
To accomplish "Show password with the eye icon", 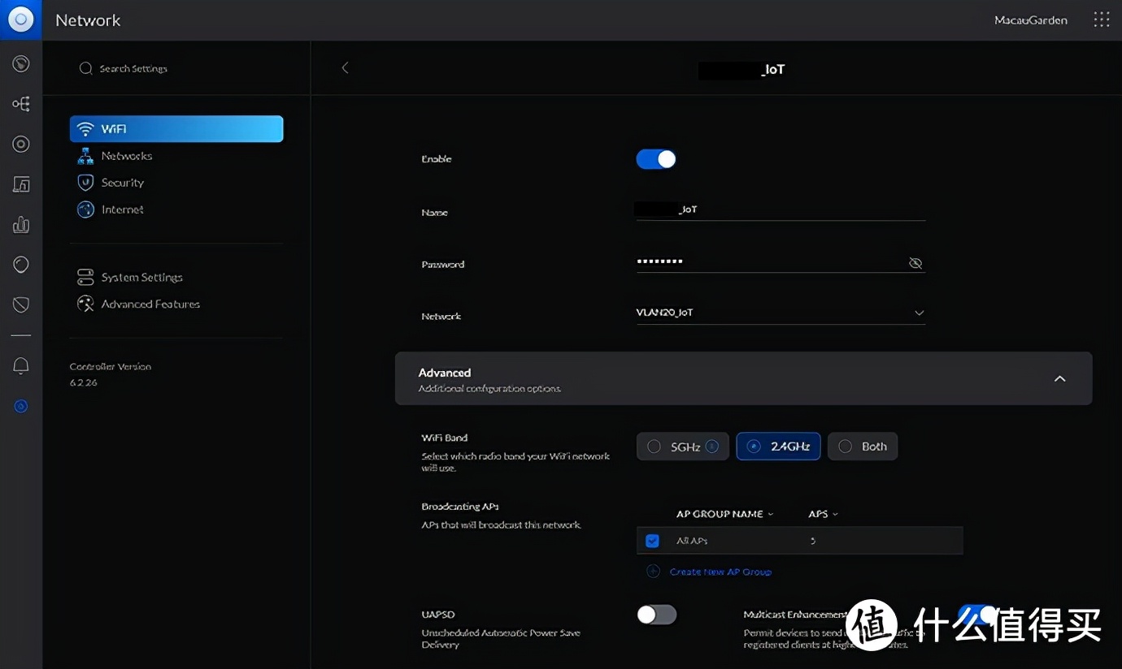I will coord(915,263).
